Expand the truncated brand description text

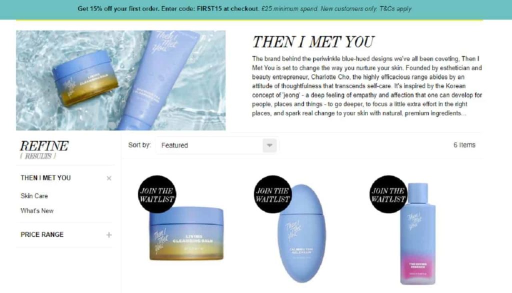[x=463, y=113]
